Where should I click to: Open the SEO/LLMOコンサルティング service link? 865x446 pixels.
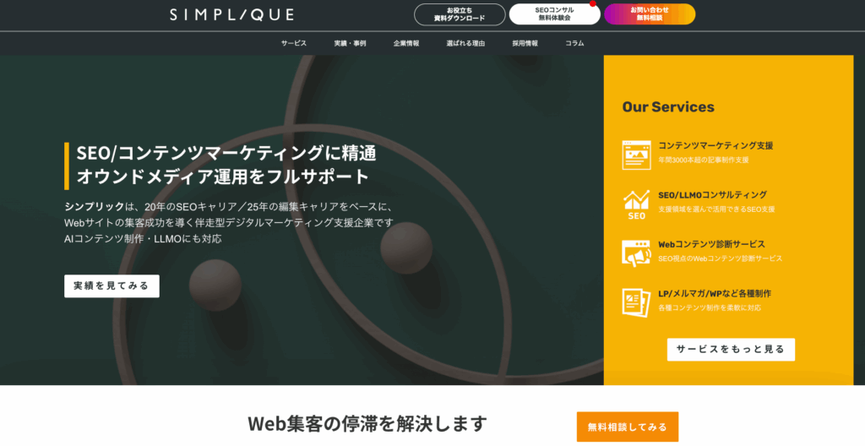pos(712,195)
